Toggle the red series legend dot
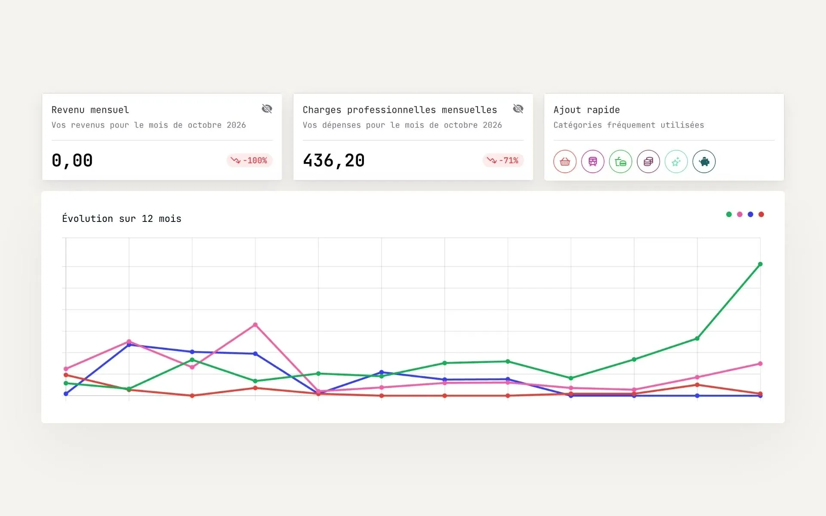Viewport: 826px width, 516px height. coord(761,214)
